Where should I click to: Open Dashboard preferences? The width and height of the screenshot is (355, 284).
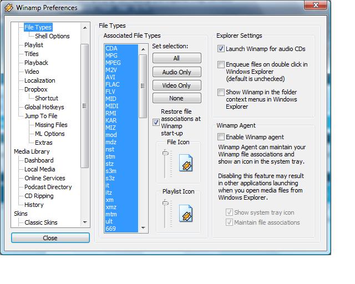(x=39, y=160)
